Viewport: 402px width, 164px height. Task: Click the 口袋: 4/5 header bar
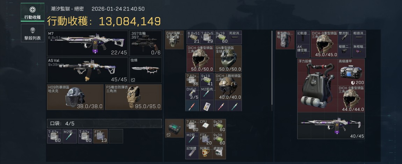click(x=105, y=123)
